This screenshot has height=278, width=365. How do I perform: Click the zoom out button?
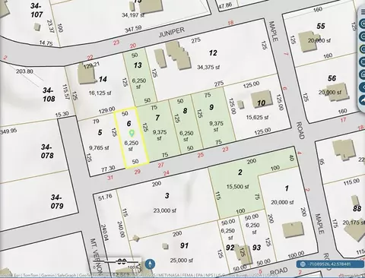(363, 36)
